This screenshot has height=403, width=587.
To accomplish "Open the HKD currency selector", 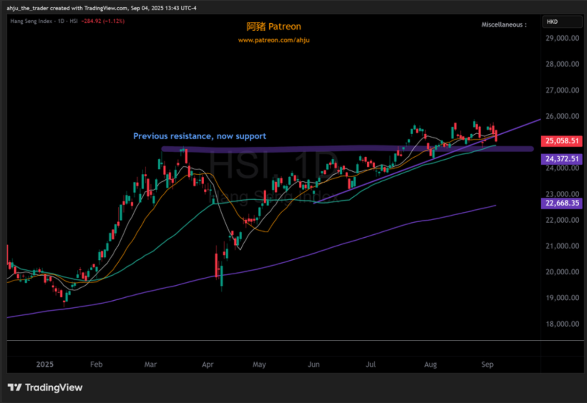I will click(562, 22).
